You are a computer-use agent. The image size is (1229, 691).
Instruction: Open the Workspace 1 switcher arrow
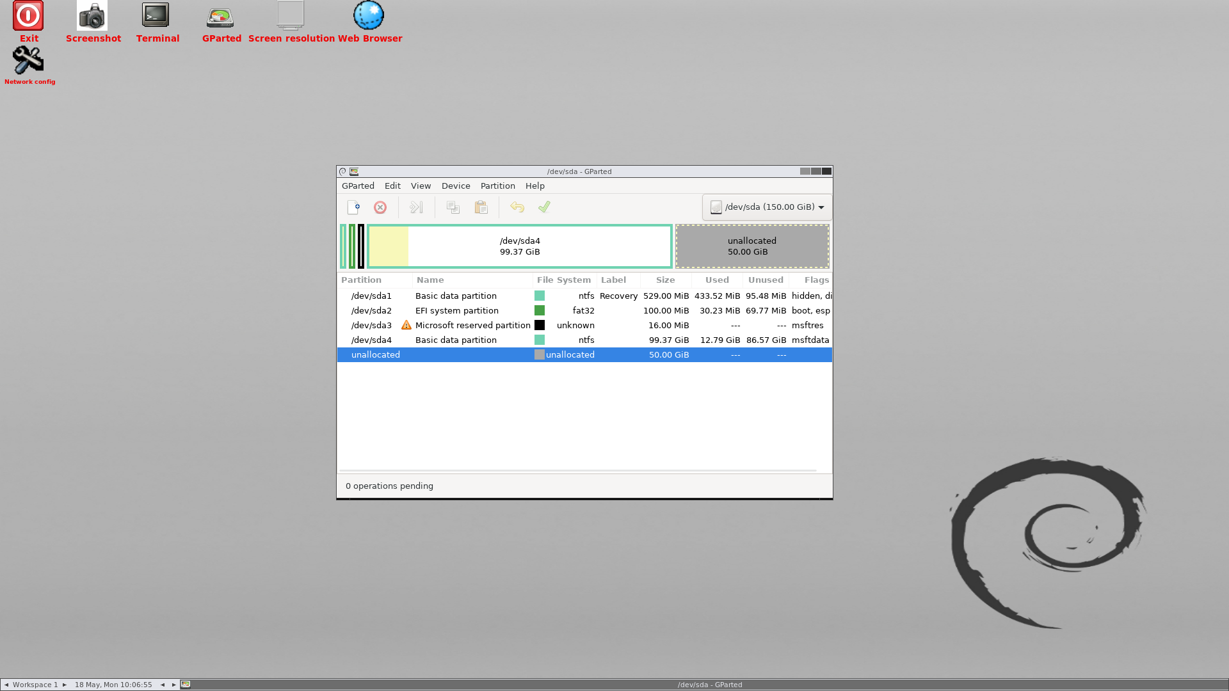64,684
